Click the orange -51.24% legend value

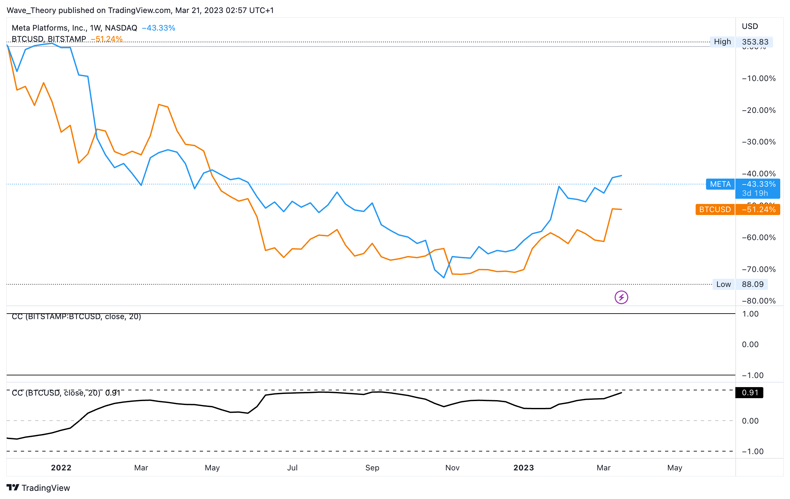click(107, 39)
